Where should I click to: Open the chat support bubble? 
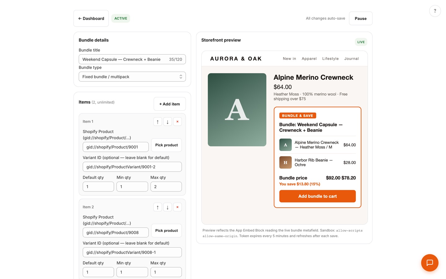(430, 263)
